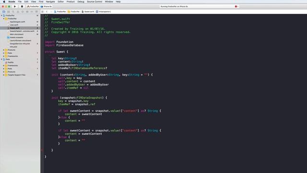Go forward in editor history
The image size is (307, 173).
[51, 12]
